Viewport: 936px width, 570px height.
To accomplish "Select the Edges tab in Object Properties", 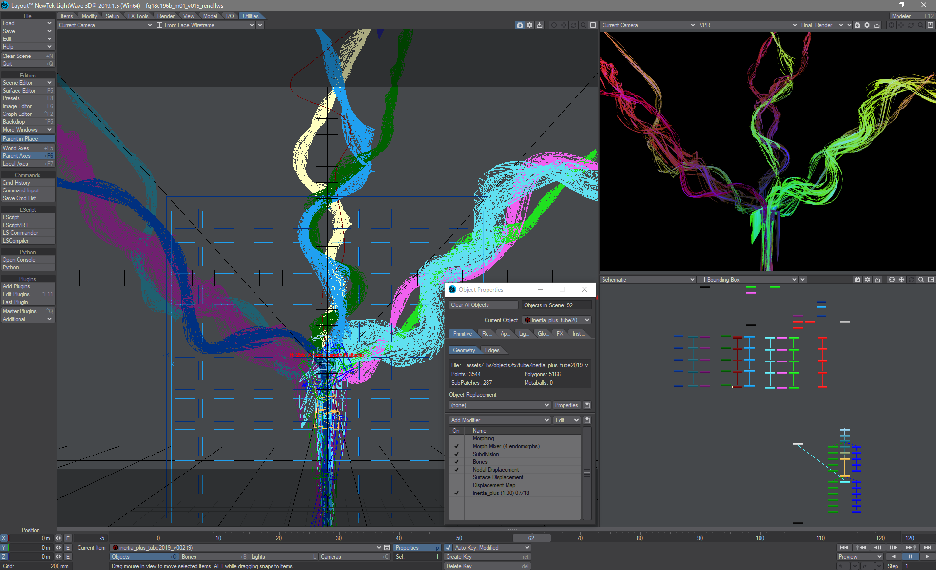I will (x=491, y=349).
